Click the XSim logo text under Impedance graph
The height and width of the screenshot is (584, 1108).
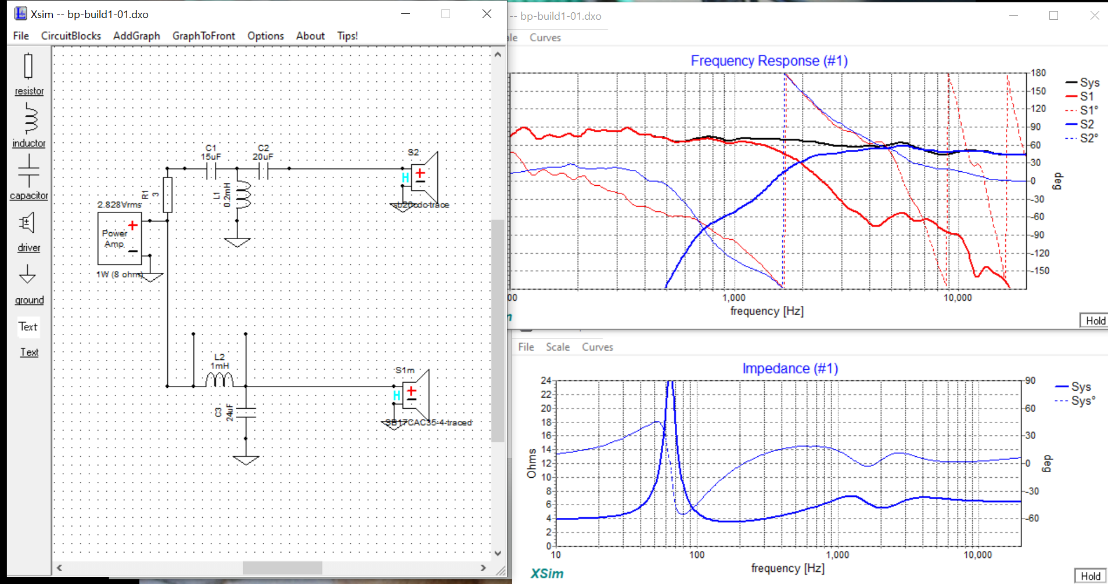pyautogui.click(x=546, y=574)
